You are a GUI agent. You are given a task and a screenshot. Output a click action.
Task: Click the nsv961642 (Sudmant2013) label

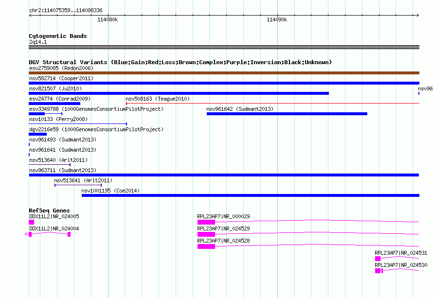pos(240,109)
